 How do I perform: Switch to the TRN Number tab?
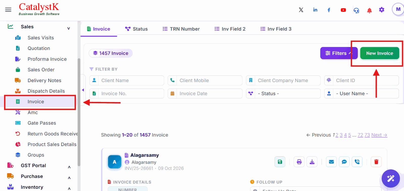point(181,29)
